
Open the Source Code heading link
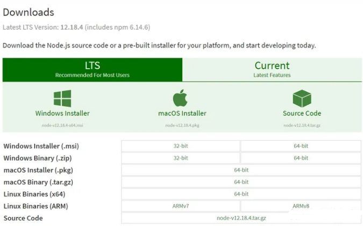tap(302, 113)
